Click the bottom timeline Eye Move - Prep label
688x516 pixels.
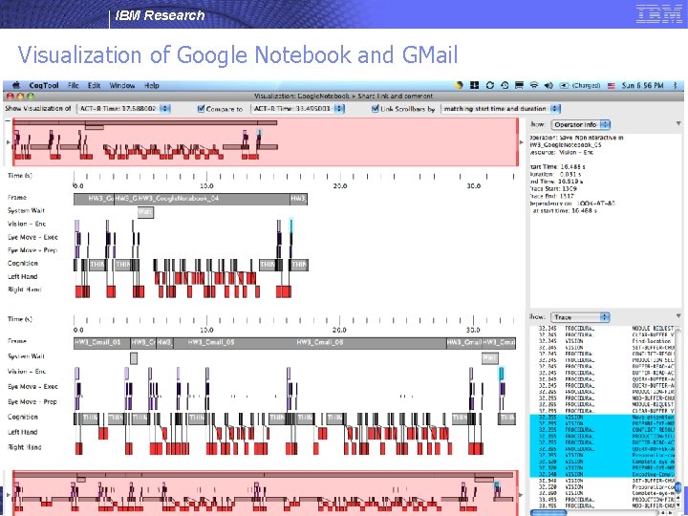click(32, 402)
